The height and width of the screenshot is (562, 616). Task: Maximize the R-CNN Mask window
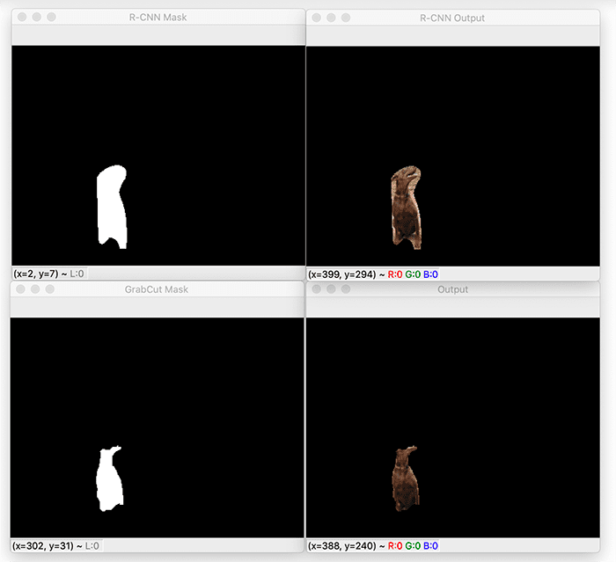[x=51, y=17]
